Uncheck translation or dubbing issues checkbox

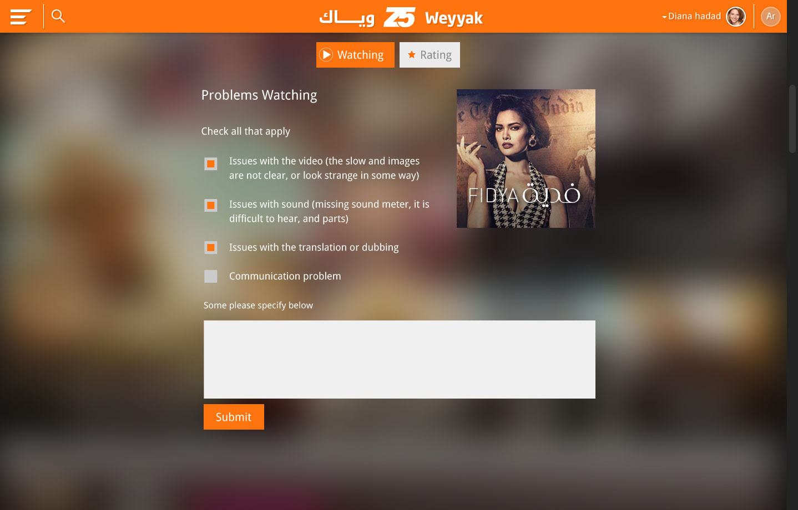click(x=211, y=247)
